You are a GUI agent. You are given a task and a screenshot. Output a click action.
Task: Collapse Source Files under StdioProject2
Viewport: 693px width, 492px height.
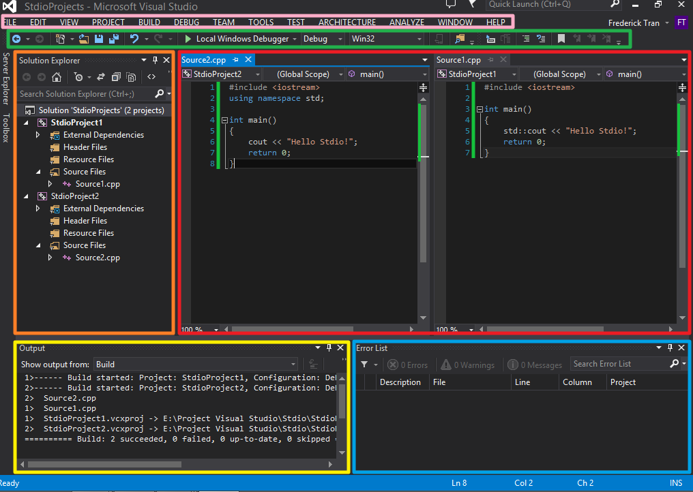pos(38,245)
